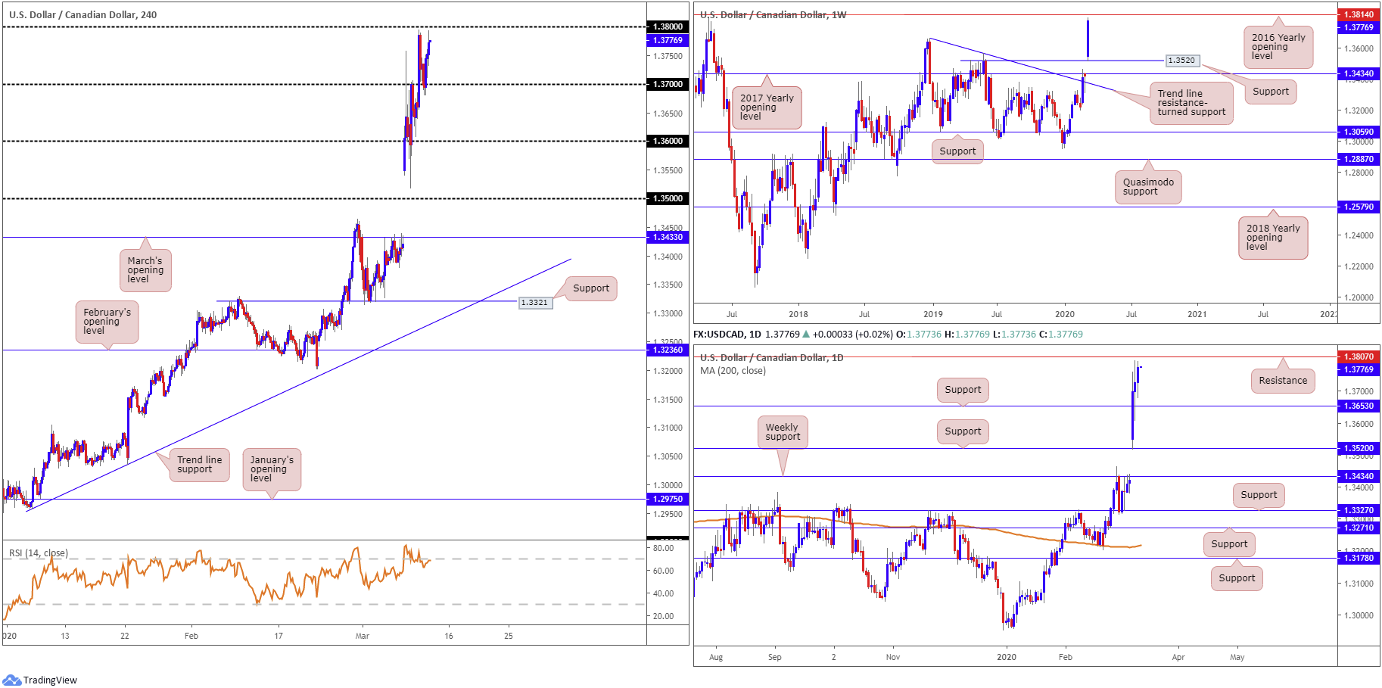The image size is (1382, 688).
Task: Click the 'Quasimodo support' callout
Action: [1148, 187]
